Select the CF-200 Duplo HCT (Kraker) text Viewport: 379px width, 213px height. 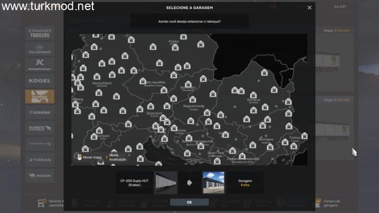click(x=134, y=183)
